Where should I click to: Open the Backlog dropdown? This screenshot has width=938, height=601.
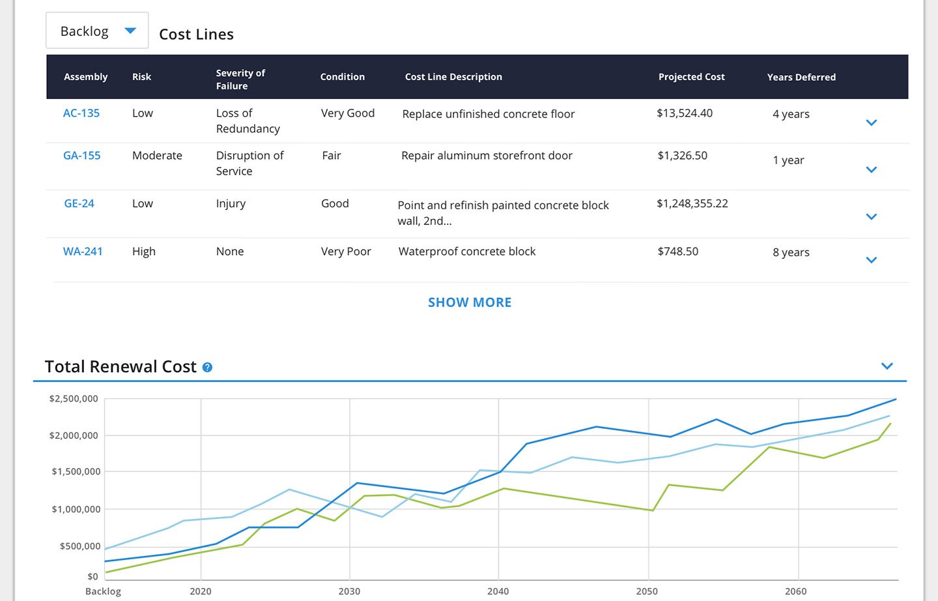click(97, 31)
